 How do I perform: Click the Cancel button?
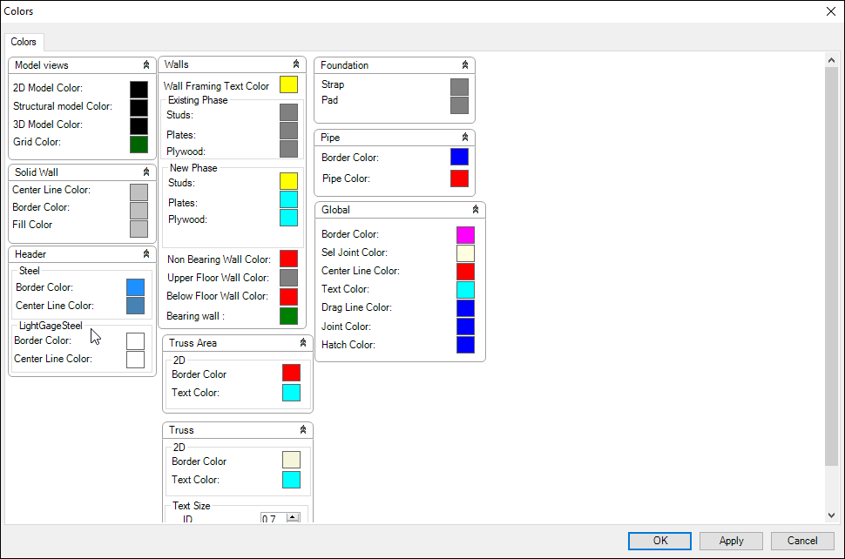tap(802, 541)
